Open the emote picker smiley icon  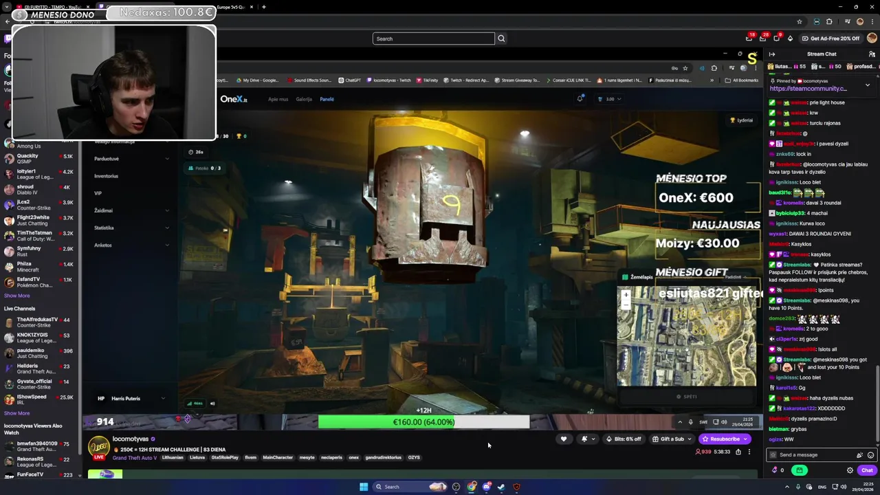pos(870,455)
